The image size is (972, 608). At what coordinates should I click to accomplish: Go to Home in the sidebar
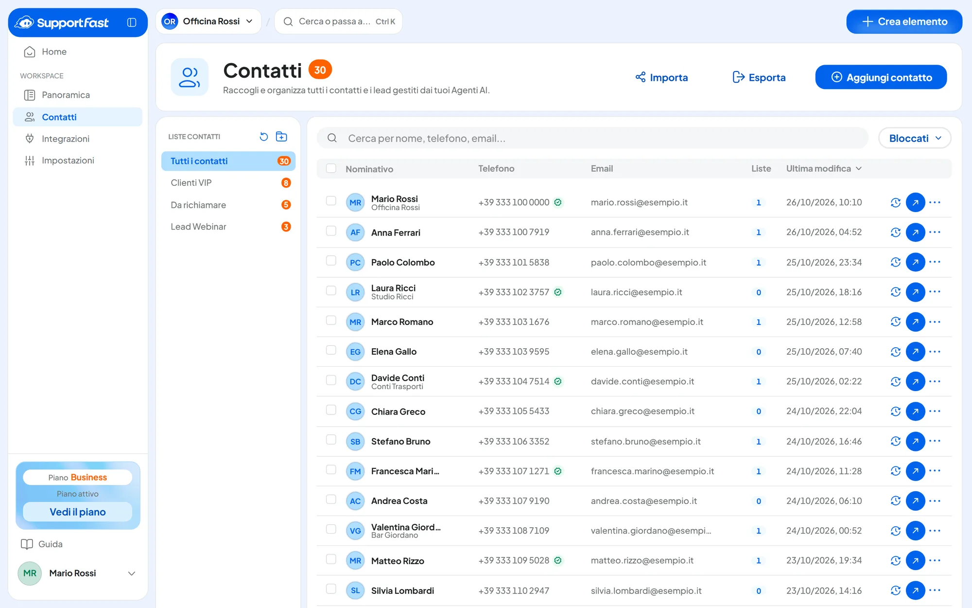coord(78,52)
